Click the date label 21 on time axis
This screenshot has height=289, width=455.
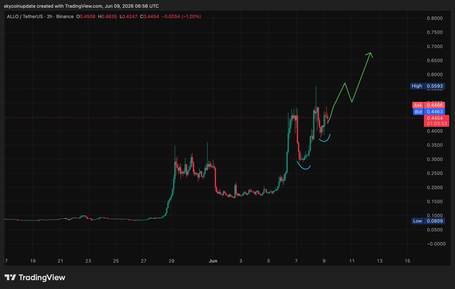click(60, 261)
